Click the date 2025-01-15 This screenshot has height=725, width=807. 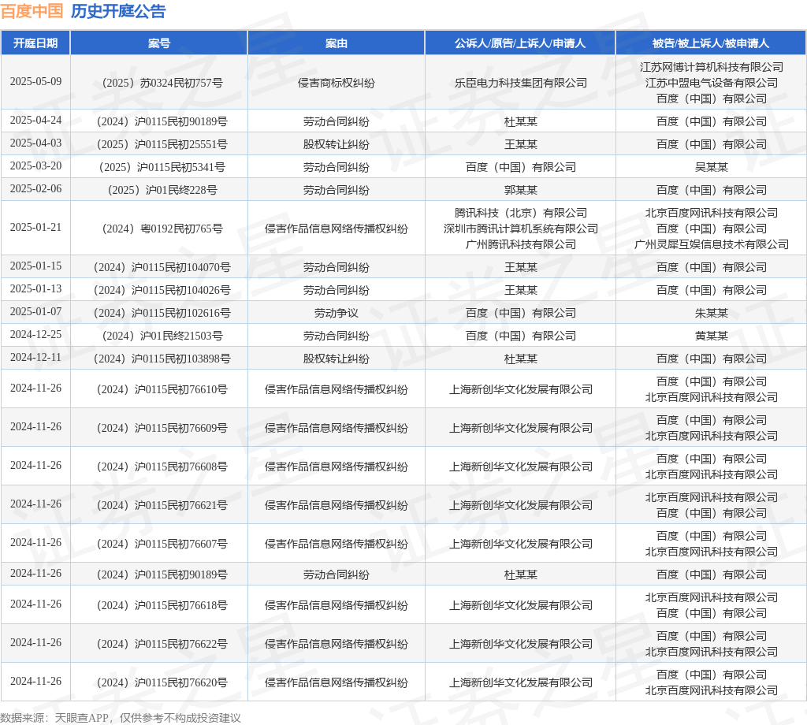[x=36, y=266]
